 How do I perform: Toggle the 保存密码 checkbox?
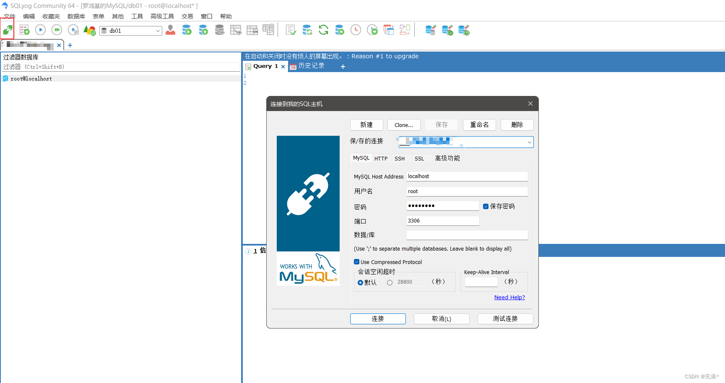click(486, 206)
